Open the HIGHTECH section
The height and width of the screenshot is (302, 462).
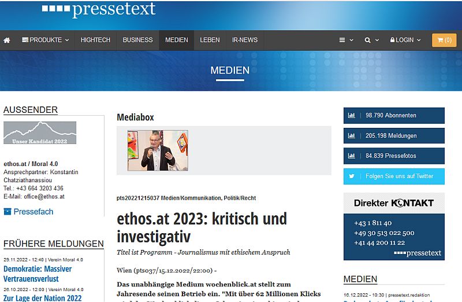[95, 40]
